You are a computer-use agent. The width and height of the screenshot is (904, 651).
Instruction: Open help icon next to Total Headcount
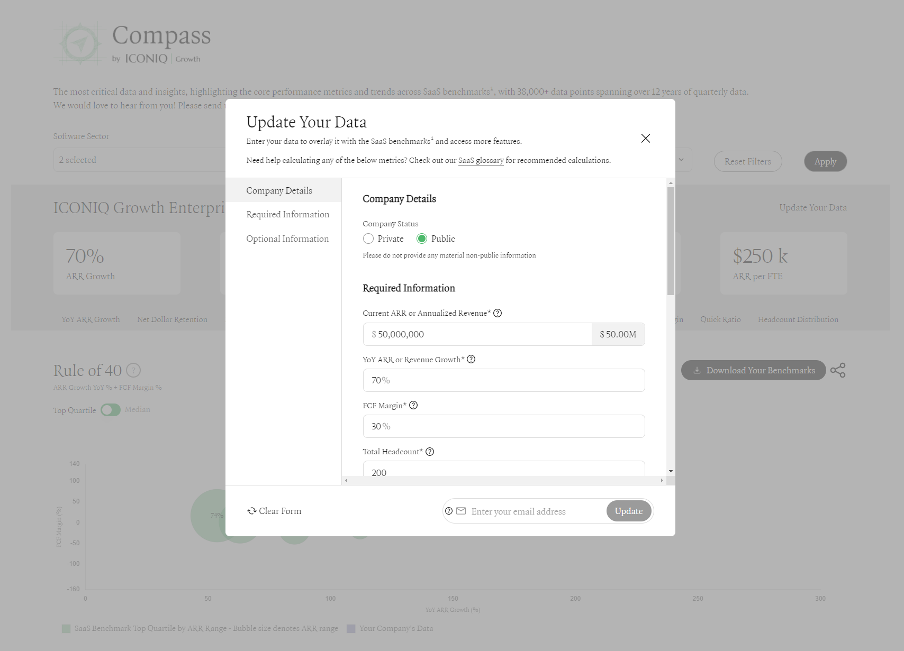[430, 452]
